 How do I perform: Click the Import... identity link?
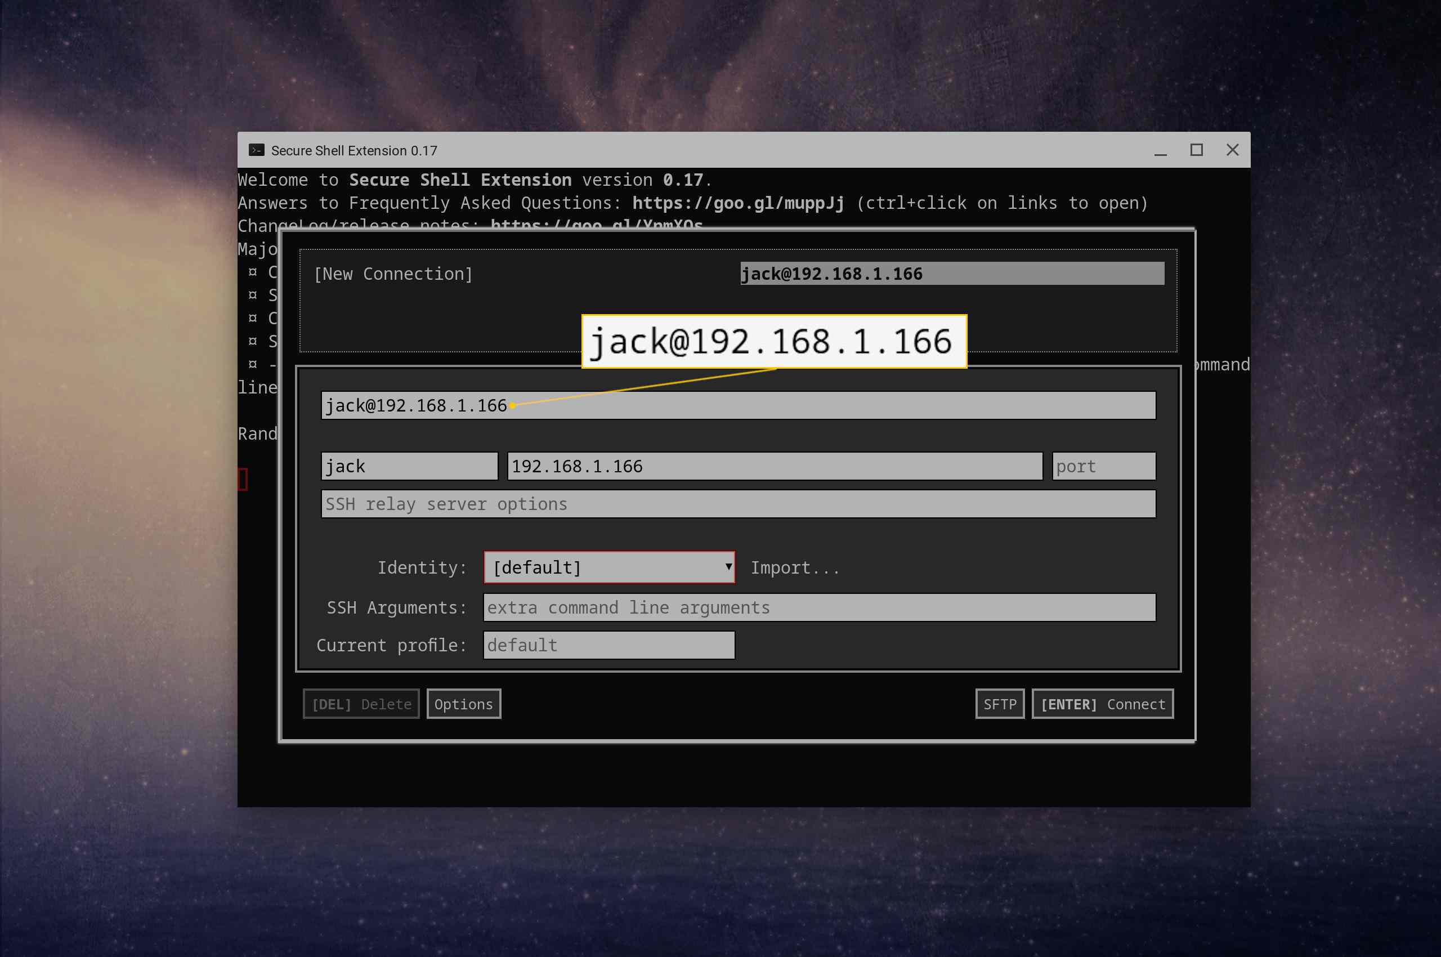(795, 568)
